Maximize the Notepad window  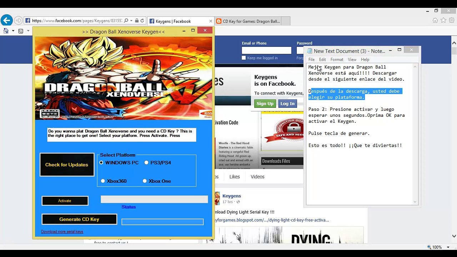(x=400, y=50)
